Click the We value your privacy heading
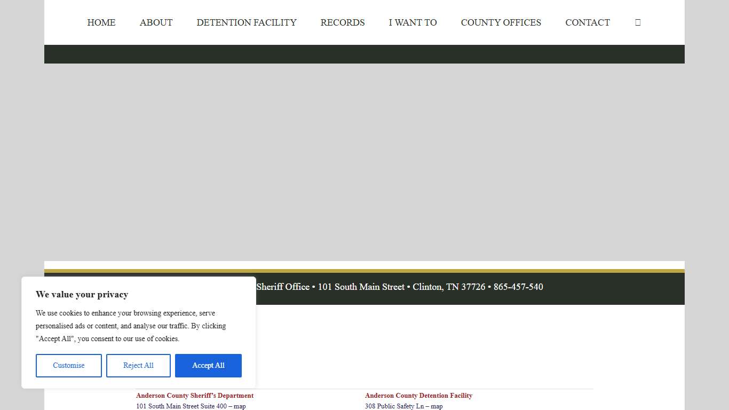 (82, 294)
